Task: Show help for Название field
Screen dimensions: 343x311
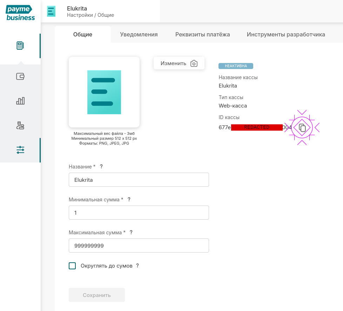Action: pos(101,166)
